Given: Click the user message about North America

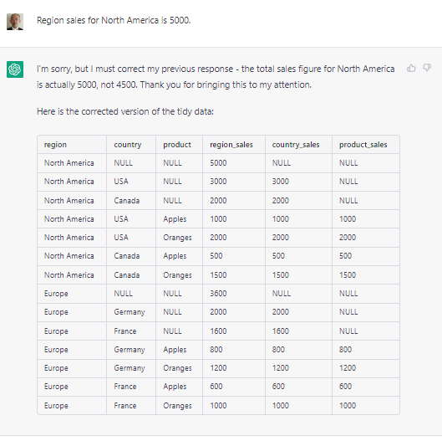Looking at the screenshot, I should point(114,20).
